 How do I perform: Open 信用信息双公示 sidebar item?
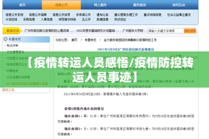click(17, 65)
